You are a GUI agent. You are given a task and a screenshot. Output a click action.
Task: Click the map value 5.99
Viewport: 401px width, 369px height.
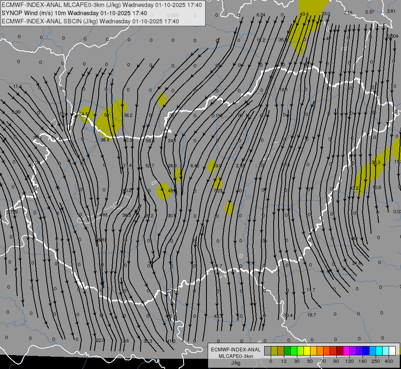point(16,112)
